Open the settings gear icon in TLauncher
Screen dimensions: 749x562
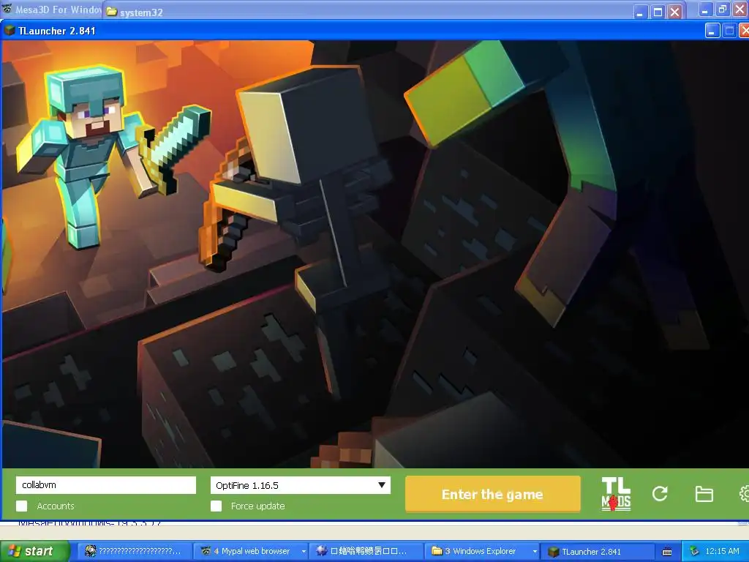click(744, 494)
